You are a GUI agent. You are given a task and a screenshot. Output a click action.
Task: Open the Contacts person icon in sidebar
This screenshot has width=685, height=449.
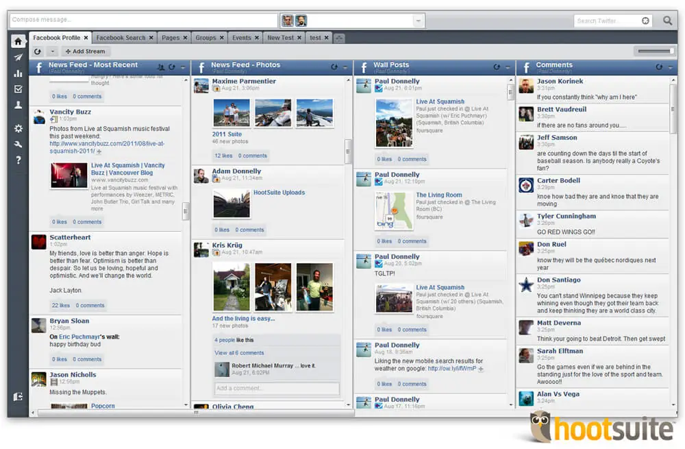click(18, 105)
